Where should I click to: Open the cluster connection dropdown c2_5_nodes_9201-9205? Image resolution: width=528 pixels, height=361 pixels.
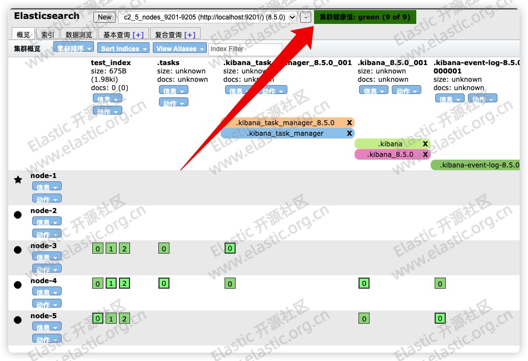[x=208, y=17]
